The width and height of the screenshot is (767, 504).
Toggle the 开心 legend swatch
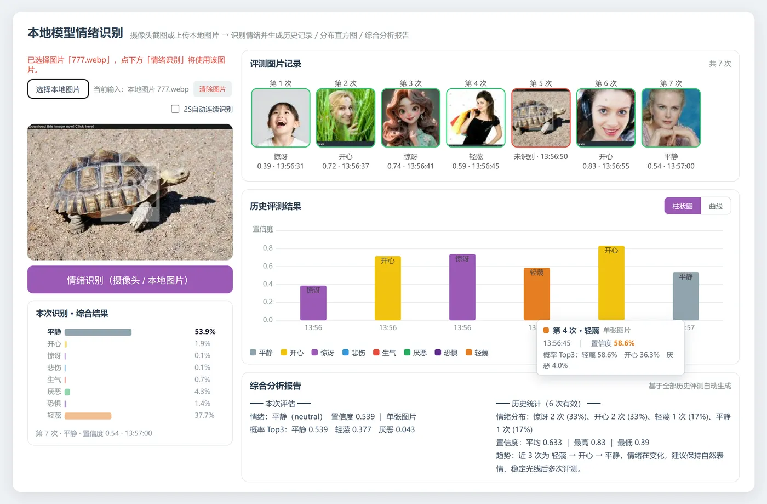pos(284,353)
